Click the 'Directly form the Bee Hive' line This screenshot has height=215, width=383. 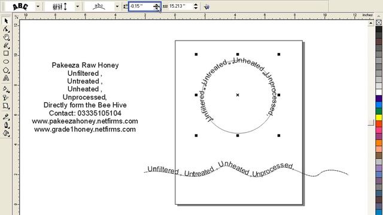(85, 105)
